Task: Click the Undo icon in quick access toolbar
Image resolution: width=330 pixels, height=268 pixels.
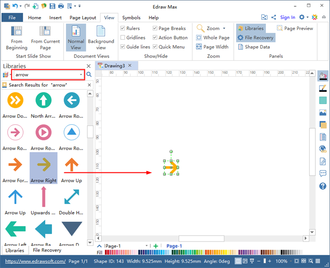Action: click(x=15, y=6)
